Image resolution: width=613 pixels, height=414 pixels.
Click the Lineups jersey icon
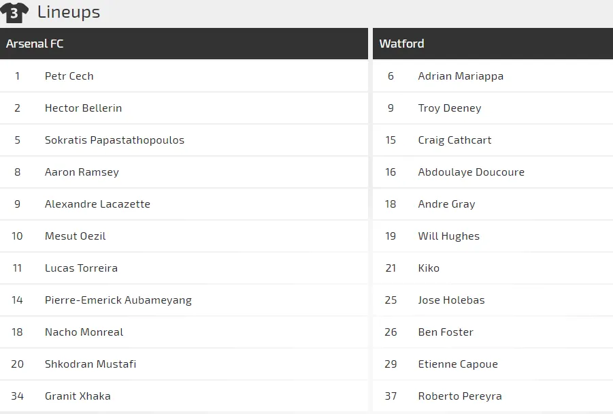tap(14, 12)
